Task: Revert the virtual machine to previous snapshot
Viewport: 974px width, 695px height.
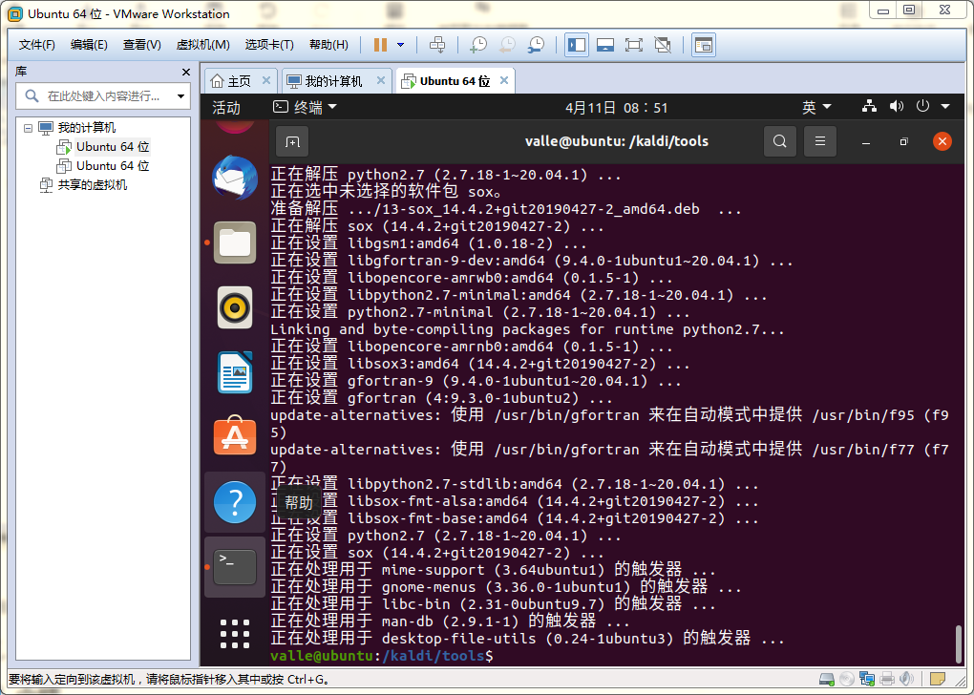Action: click(x=507, y=45)
